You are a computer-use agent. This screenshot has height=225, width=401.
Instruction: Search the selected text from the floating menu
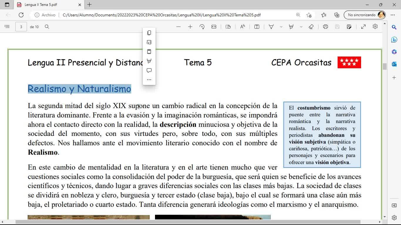[x=149, y=42]
